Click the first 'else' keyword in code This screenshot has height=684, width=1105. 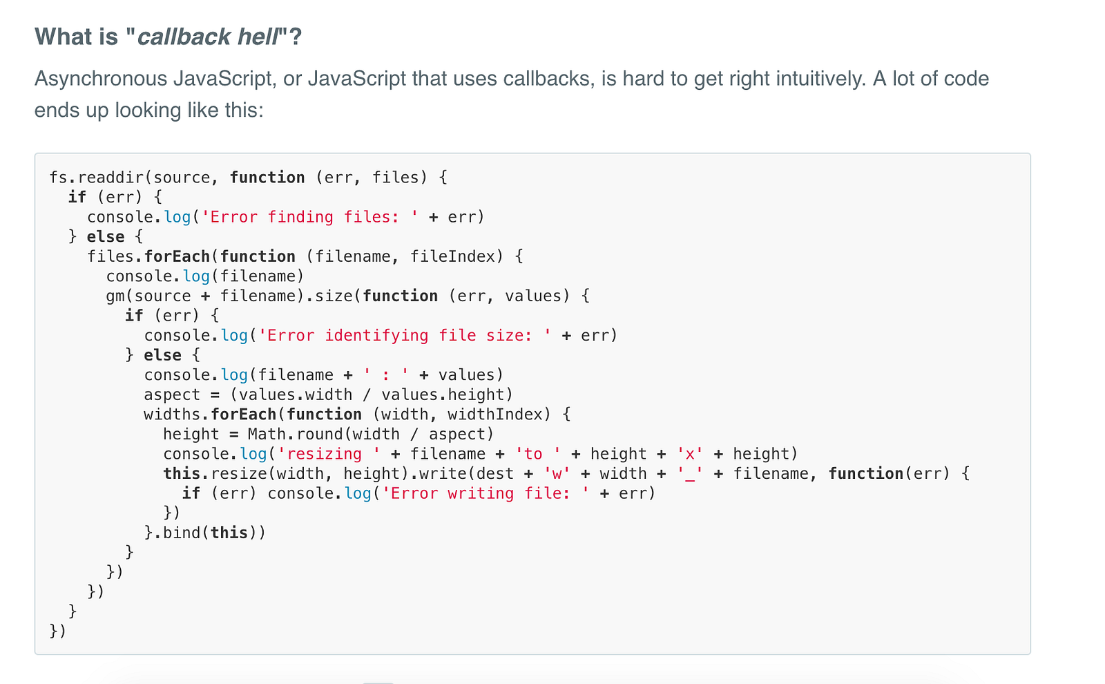tap(106, 237)
